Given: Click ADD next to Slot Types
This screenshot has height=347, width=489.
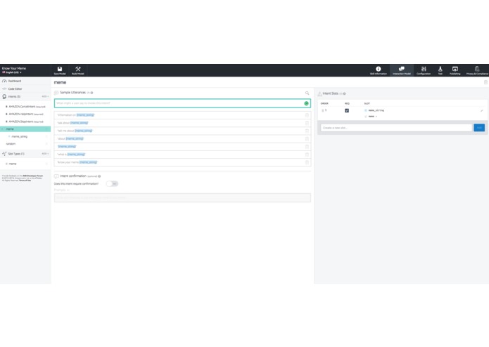Looking at the screenshot, I should pyautogui.click(x=45, y=154).
